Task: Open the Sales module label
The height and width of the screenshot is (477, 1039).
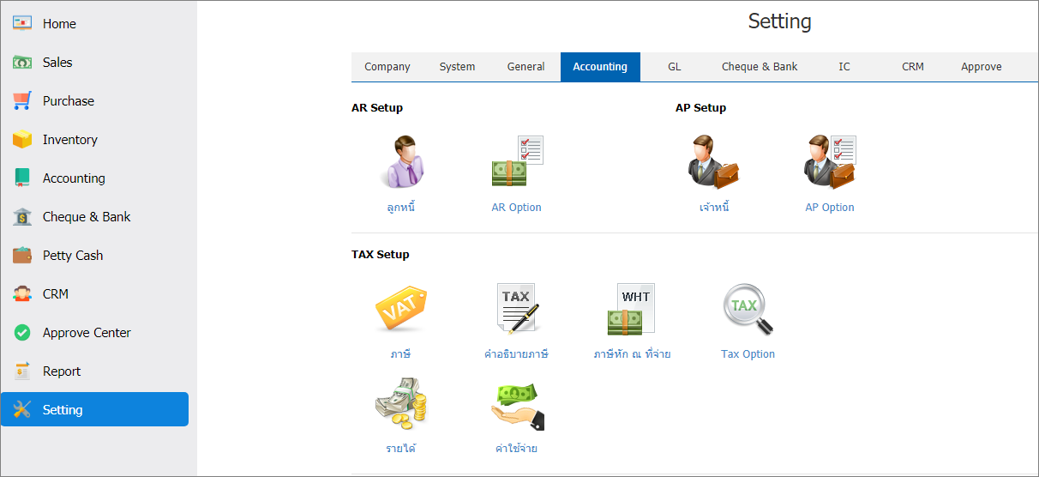Action: [x=57, y=63]
